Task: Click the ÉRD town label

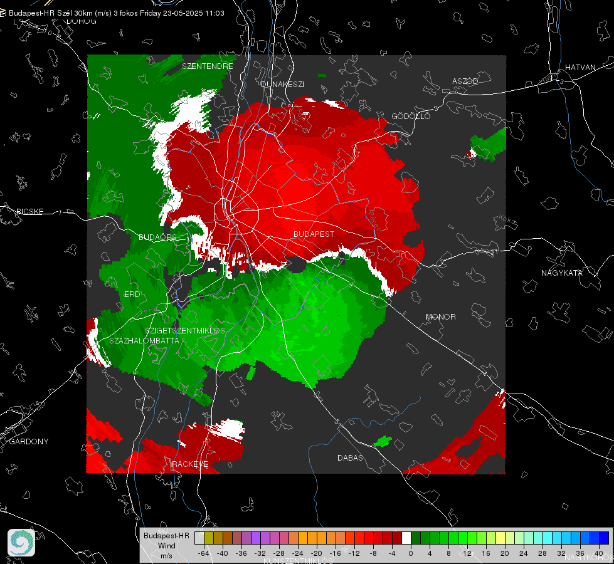Action: tap(132, 295)
